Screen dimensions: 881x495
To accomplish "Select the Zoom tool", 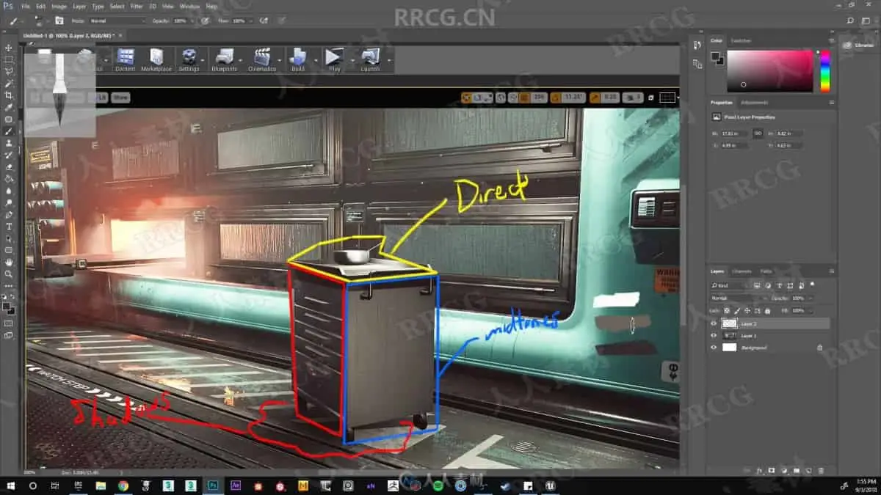I will pos(9,274).
